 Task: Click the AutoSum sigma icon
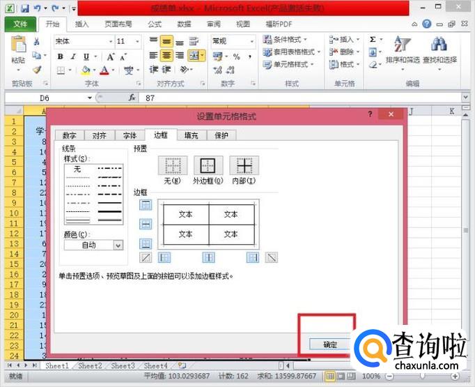tap(373, 39)
